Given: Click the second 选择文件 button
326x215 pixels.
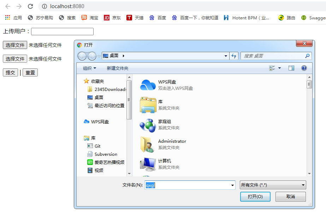Looking at the screenshot, I should 15,59.
